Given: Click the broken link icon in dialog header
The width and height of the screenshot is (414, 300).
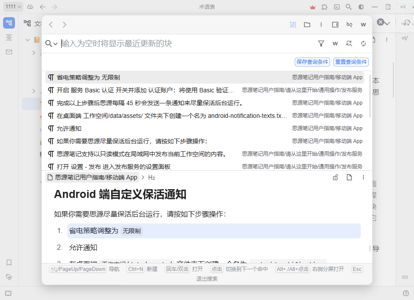Looking at the screenshot, I should click(x=349, y=25).
